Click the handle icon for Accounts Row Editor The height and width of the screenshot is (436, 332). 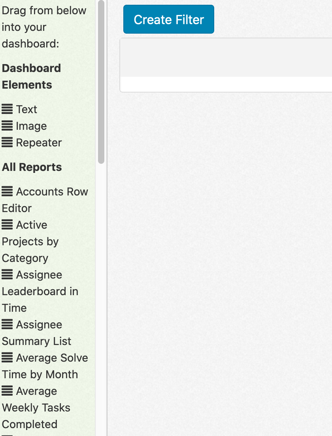click(7, 192)
